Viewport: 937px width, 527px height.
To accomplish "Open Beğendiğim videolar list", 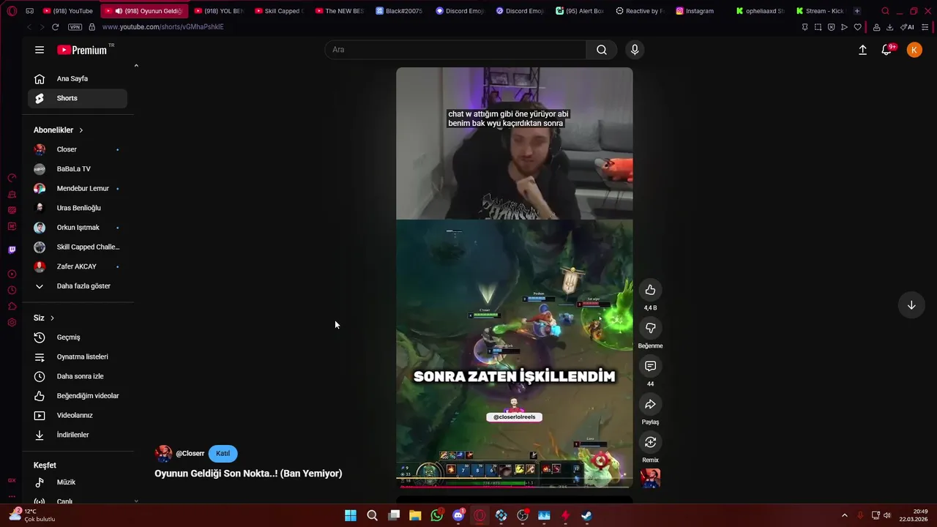I will 78,396.
